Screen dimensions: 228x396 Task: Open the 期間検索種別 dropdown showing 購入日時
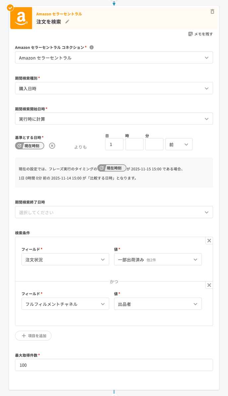click(x=114, y=88)
